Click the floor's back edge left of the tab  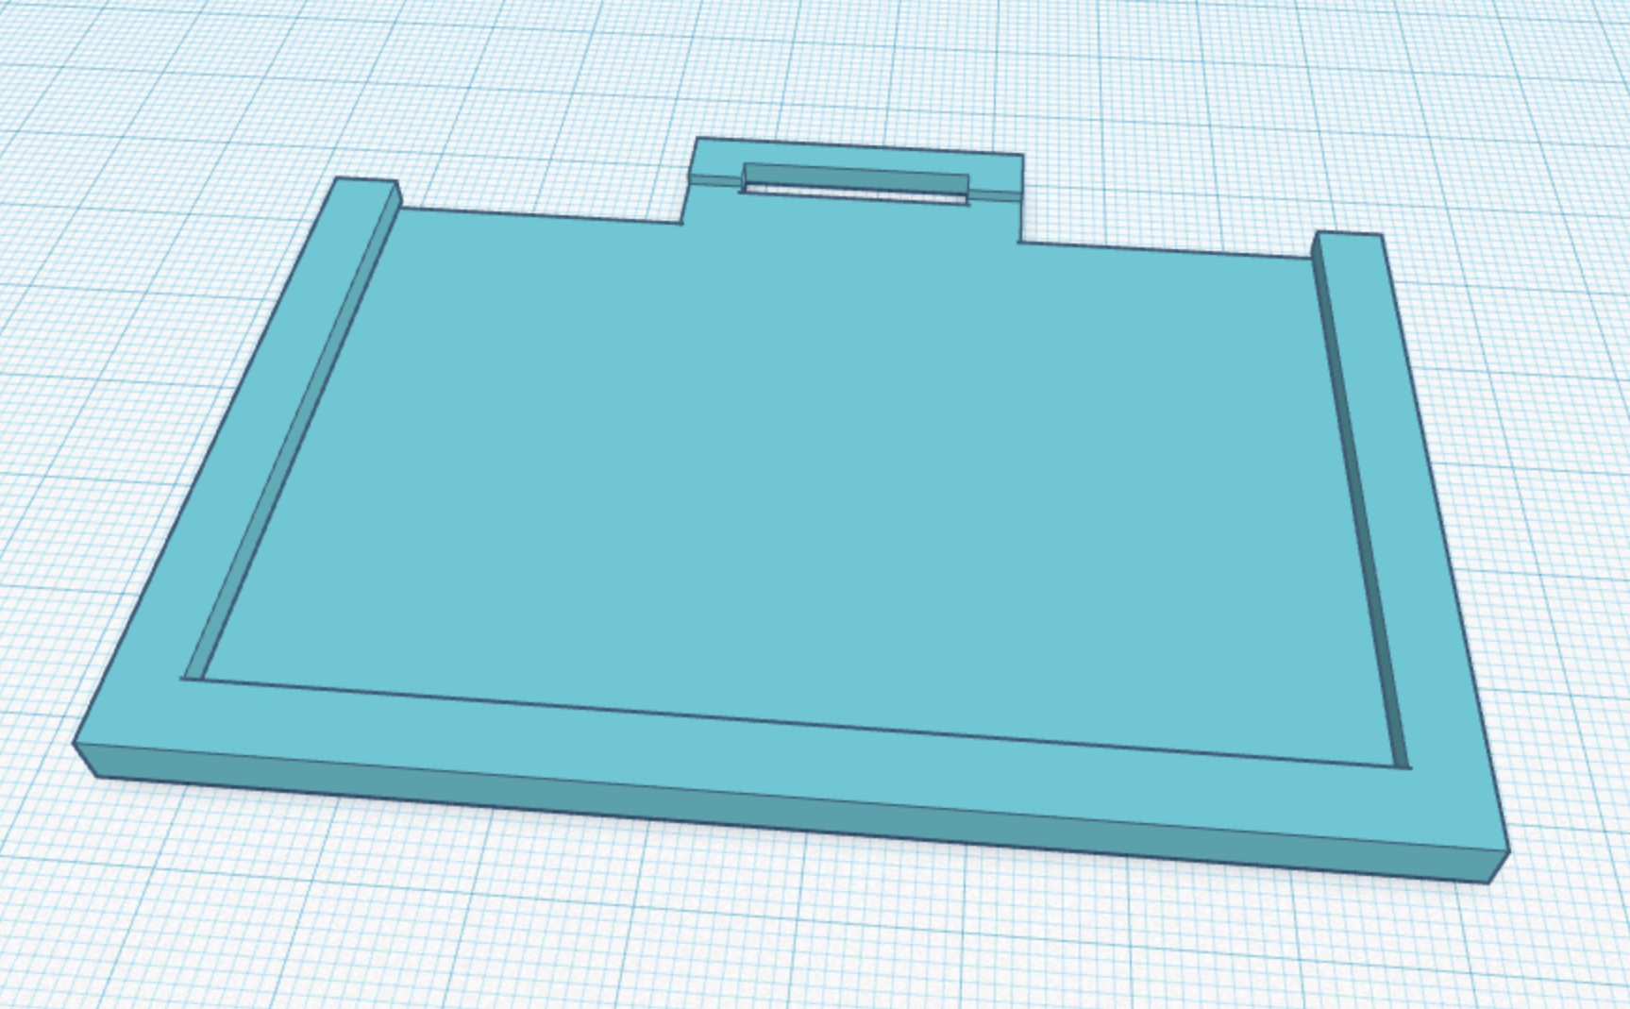tap(538, 216)
